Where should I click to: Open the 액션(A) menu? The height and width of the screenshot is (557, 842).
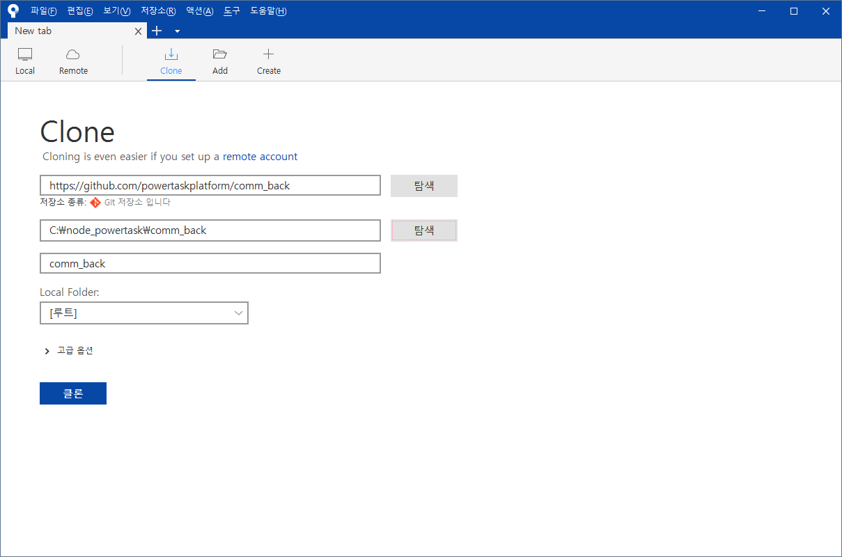click(199, 11)
